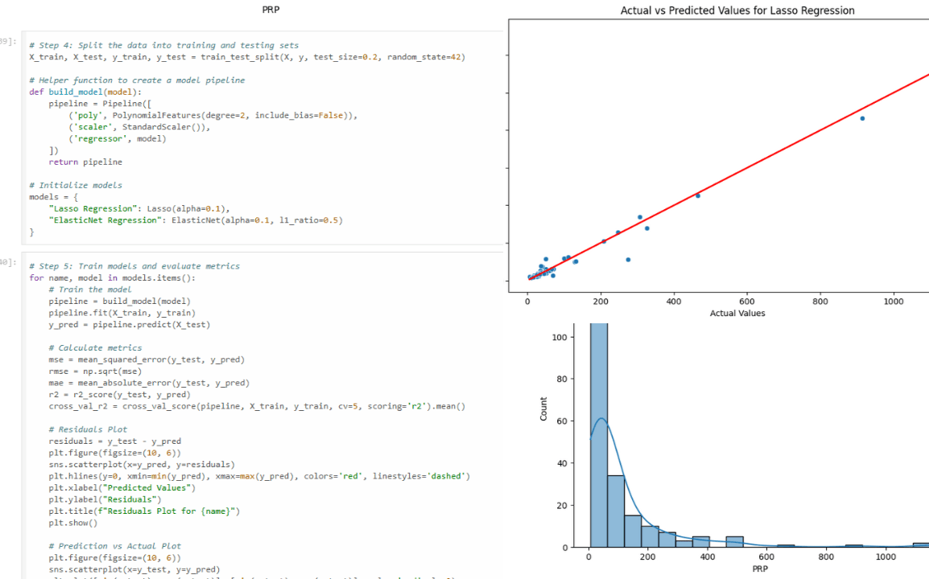Click the 'residuals = y_test - y_pred' line
Viewport: 929px width, 579px height.
pyautogui.click(x=115, y=441)
